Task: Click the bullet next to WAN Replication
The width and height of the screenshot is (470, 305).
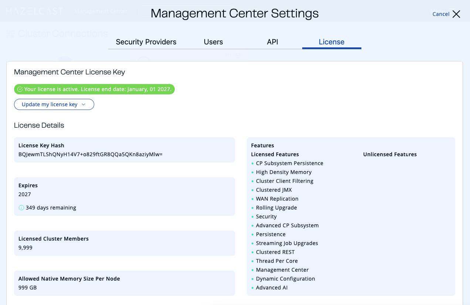Action: tap(252, 199)
